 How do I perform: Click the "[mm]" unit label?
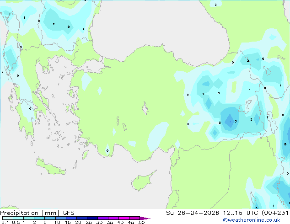(51, 213)
